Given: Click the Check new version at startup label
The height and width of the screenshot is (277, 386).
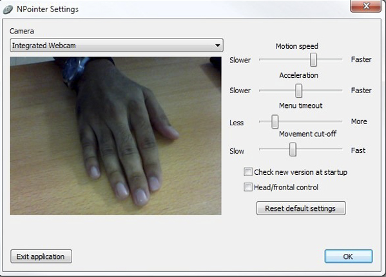Looking at the screenshot, I should pos(300,172).
